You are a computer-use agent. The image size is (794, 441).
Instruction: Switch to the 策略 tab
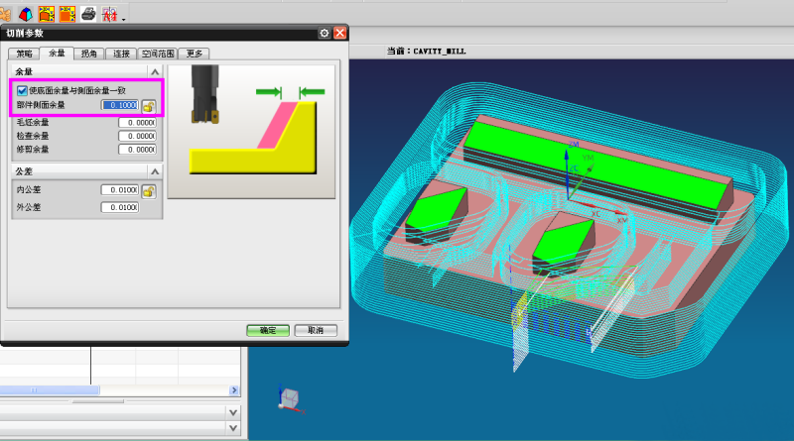23,54
